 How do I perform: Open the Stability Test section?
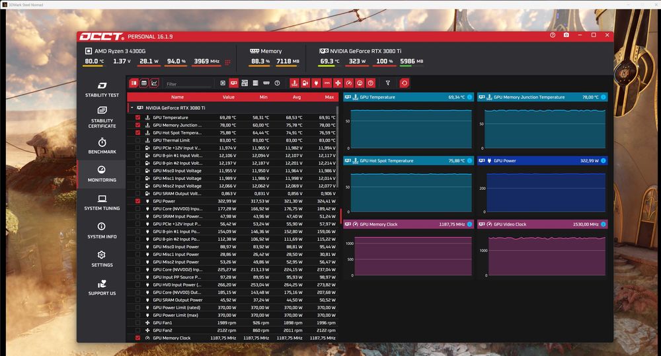[102, 89]
